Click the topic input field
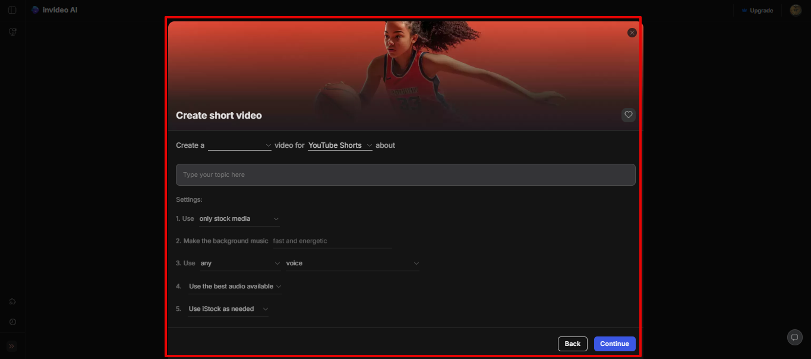The width and height of the screenshot is (811, 359). tap(405, 174)
